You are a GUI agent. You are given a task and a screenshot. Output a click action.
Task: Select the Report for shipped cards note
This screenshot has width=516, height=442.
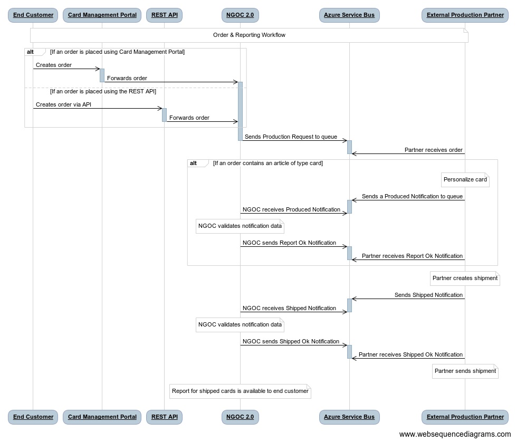pos(240,391)
